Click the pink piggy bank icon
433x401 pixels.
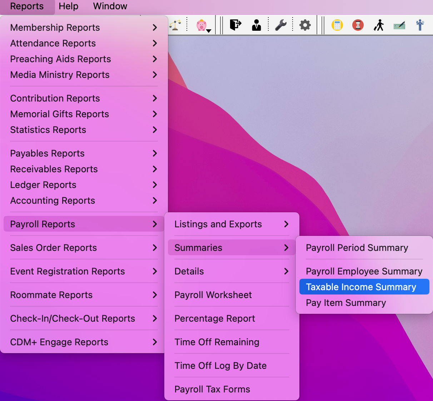click(201, 25)
